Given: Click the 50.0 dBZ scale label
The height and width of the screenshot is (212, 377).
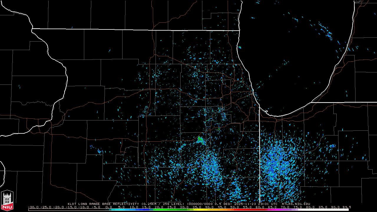Looking at the screenshot, I should point(234,207).
